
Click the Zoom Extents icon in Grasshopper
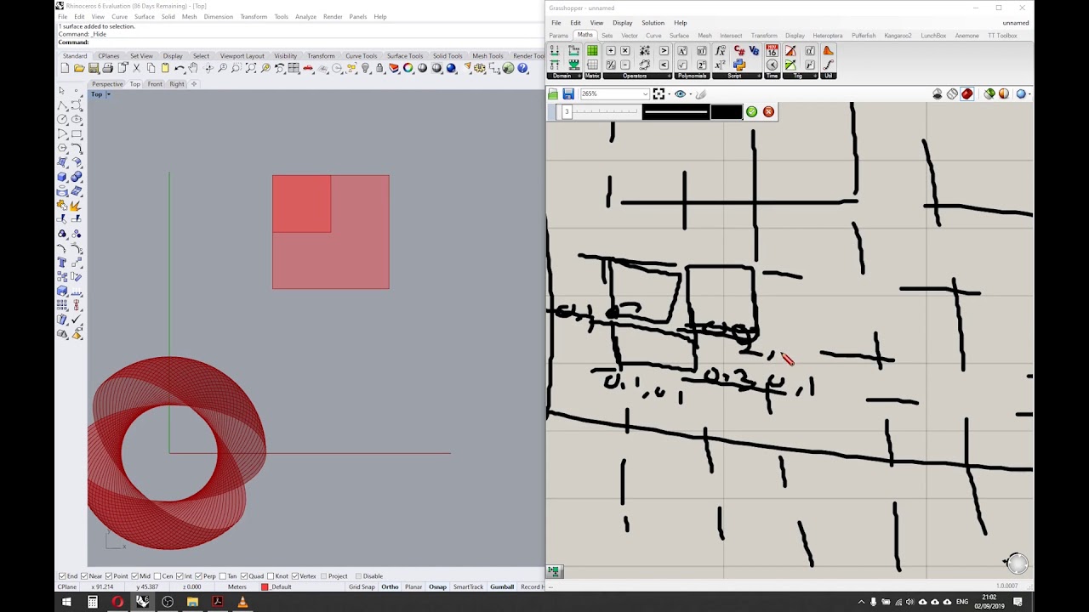tap(659, 94)
